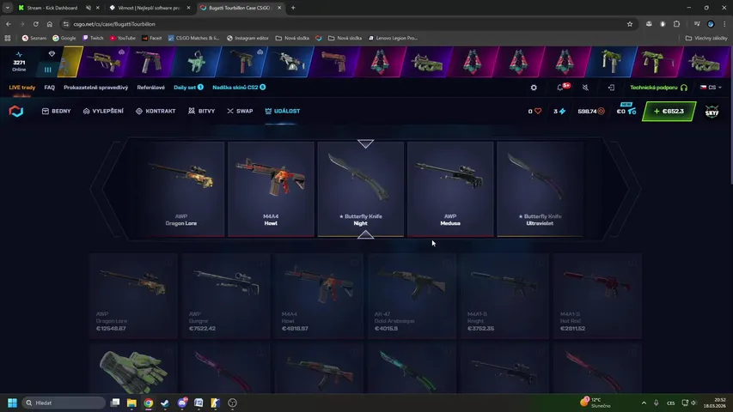Open the Referálové link
733x412 pixels.
(150, 88)
